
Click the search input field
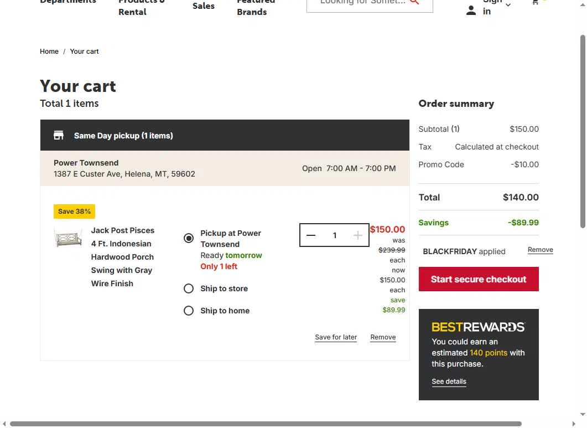[362, 3]
